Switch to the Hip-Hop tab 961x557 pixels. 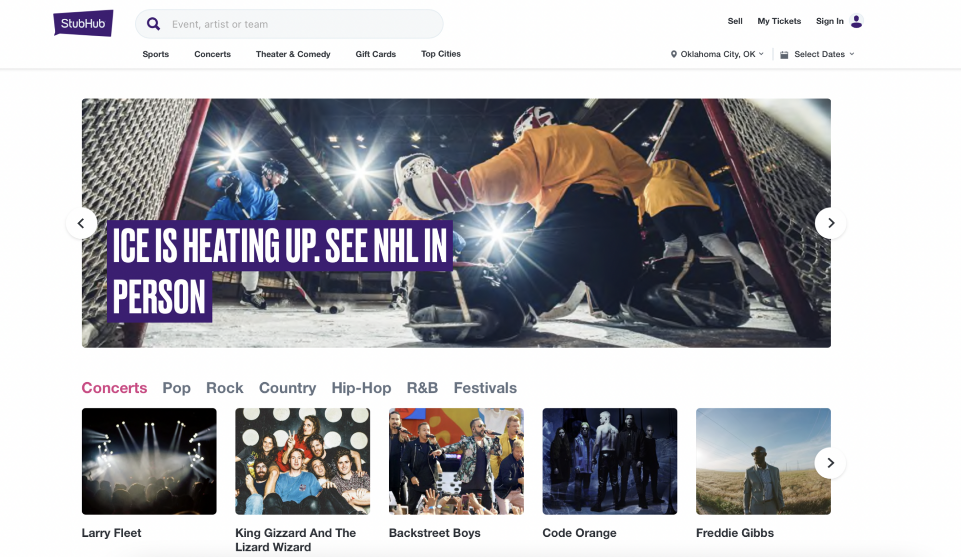pyautogui.click(x=361, y=387)
